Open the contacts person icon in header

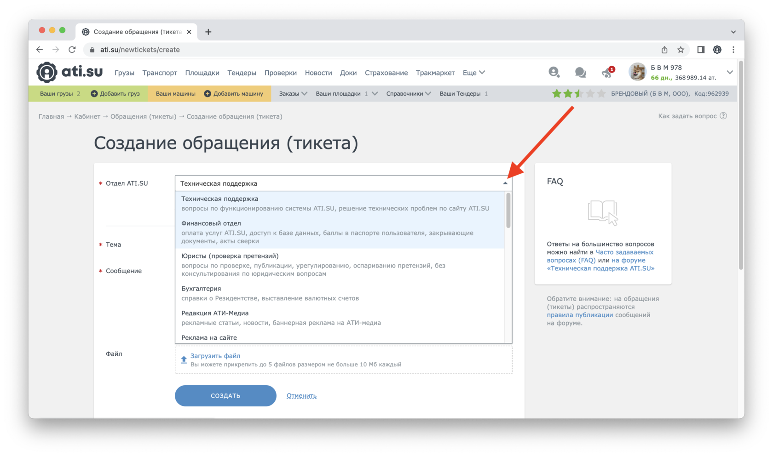554,72
